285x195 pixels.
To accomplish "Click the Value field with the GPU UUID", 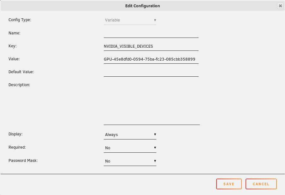I will pyautogui.click(x=151, y=59).
